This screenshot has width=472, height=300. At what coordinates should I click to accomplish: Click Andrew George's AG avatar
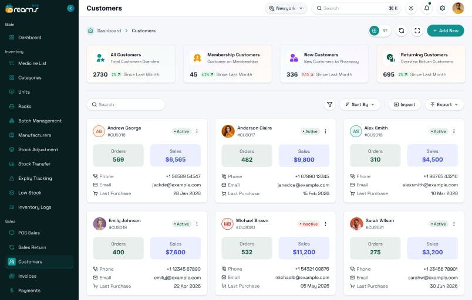coord(99,131)
